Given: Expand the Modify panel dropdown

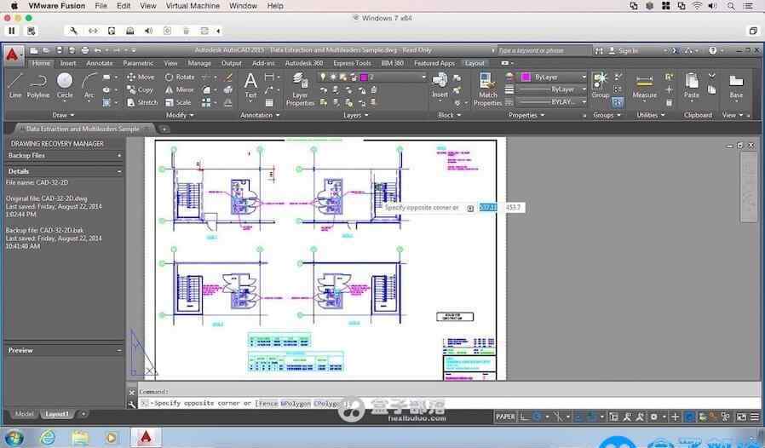Looking at the screenshot, I should [180, 115].
